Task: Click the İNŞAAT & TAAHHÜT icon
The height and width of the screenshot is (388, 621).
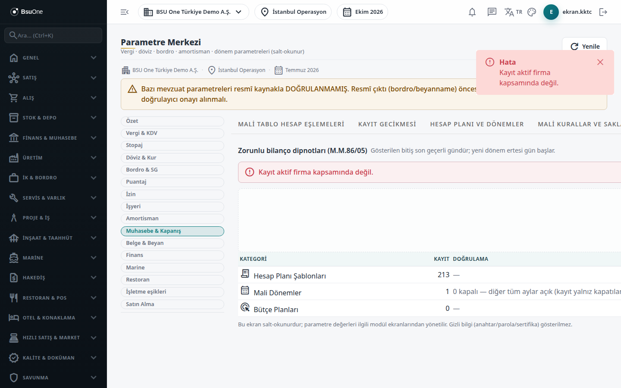Action: coord(14,238)
